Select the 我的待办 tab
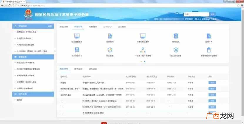Screen dimensions: 244x124 (x=64, y=69)
